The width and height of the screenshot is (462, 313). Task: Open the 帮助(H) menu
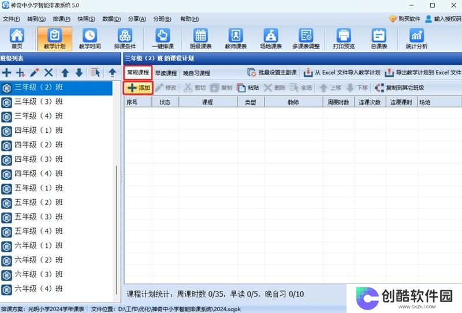189,19
